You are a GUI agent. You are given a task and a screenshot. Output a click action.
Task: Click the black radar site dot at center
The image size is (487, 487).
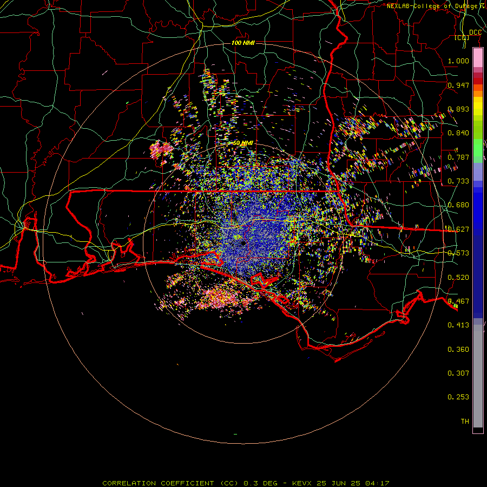coord(243,243)
